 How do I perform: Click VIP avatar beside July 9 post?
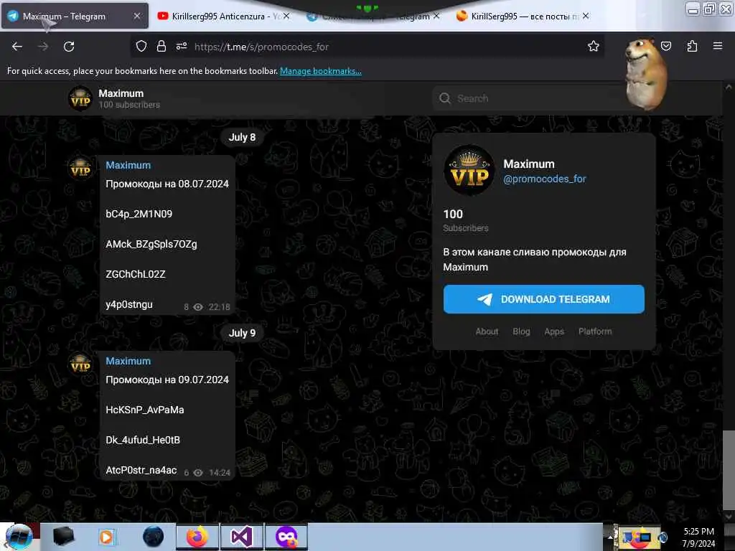(80, 364)
